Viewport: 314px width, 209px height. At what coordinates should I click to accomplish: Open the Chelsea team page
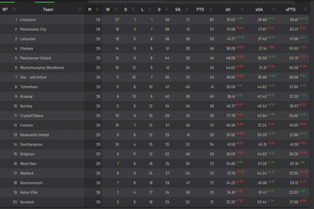[27, 49]
